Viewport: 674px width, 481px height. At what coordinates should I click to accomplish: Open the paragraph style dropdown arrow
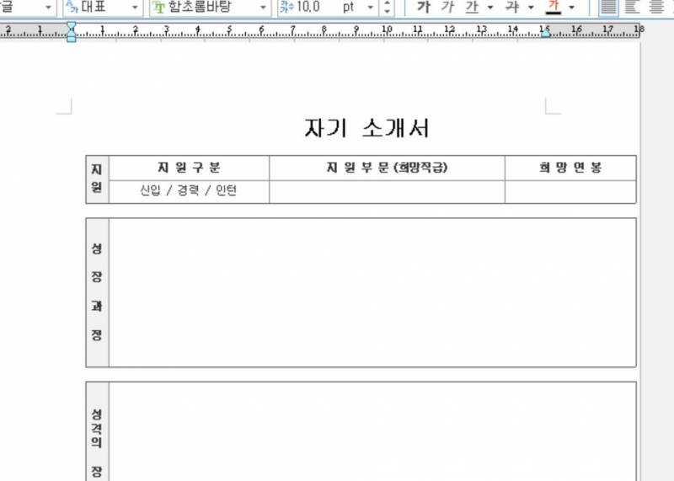point(48,8)
